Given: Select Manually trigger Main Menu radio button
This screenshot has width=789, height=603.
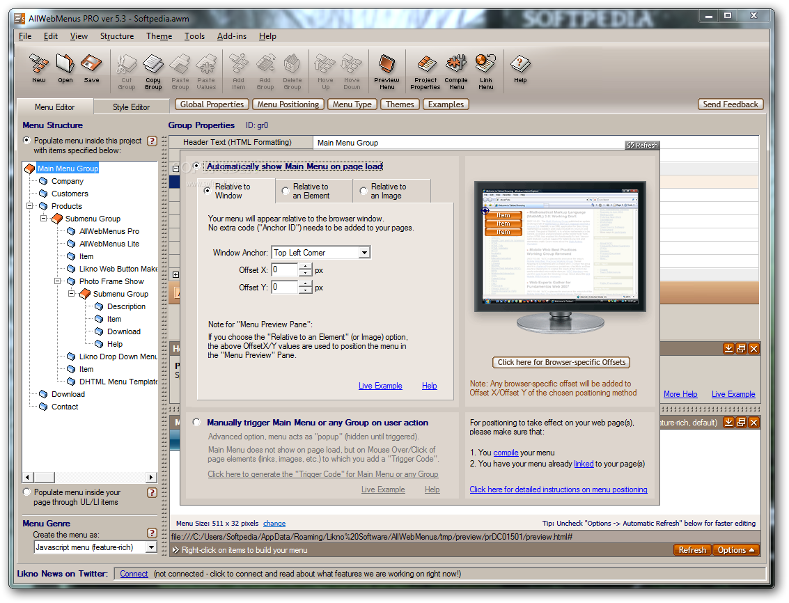Looking at the screenshot, I should tap(196, 422).
